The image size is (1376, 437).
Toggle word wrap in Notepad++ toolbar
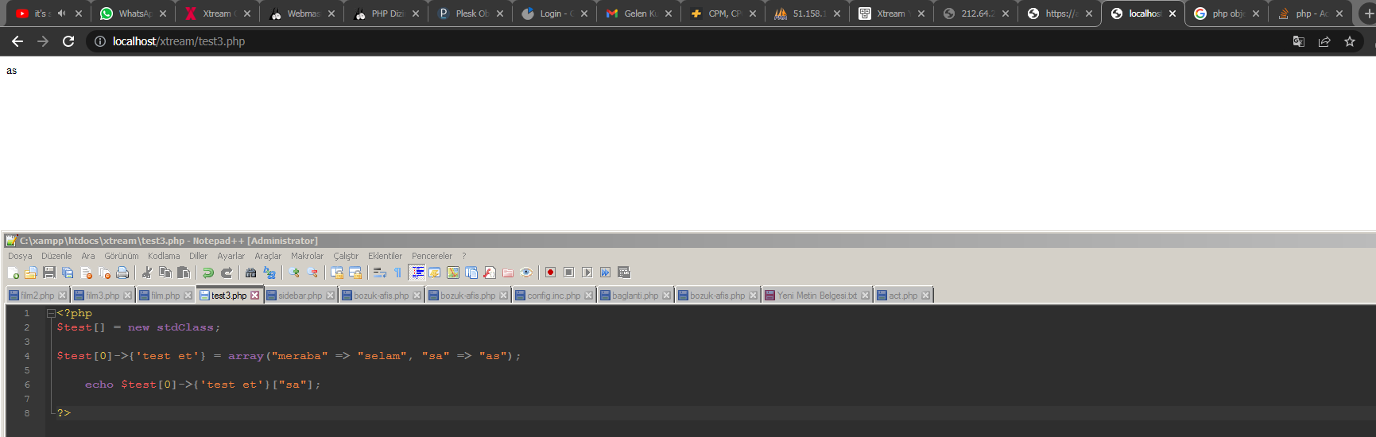point(379,273)
